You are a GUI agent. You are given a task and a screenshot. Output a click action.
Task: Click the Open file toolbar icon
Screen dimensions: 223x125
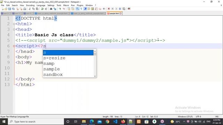[x=6, y=9]
